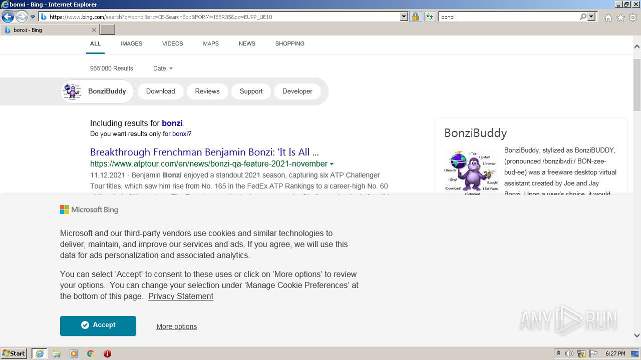This screenshot has height=360, width=641.
Task: Click the security lock icon
Action: tap(415, 16)
